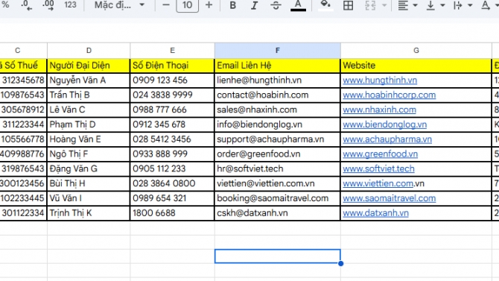This screenshot has height=281, width=499.
Task: Select column F header
Action: [x=278, y=51]
